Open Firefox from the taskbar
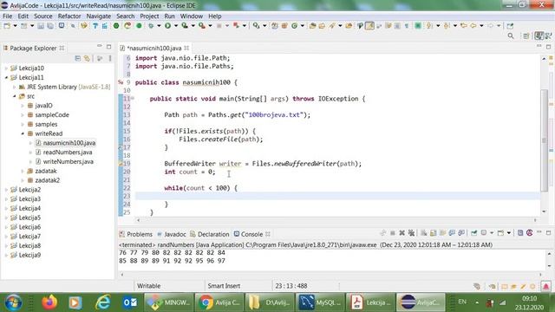This screenshot has width=555, height=312. 49,302
